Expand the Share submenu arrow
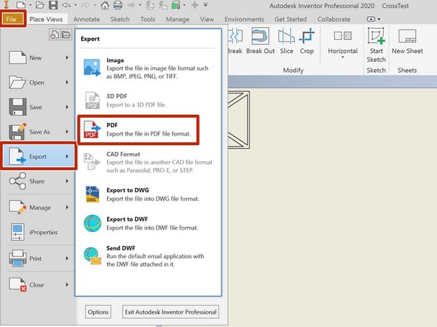 (x=67, y=181)
